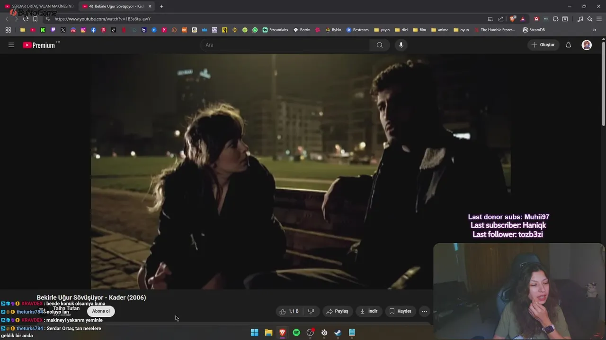Open browser extensions puzzle icon

tap(555, 19)
